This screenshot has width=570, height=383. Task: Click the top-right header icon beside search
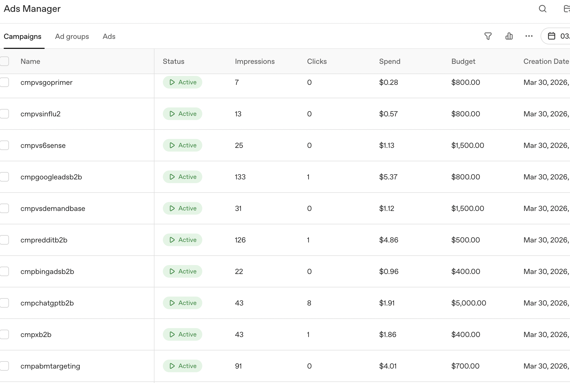point(567,9)
